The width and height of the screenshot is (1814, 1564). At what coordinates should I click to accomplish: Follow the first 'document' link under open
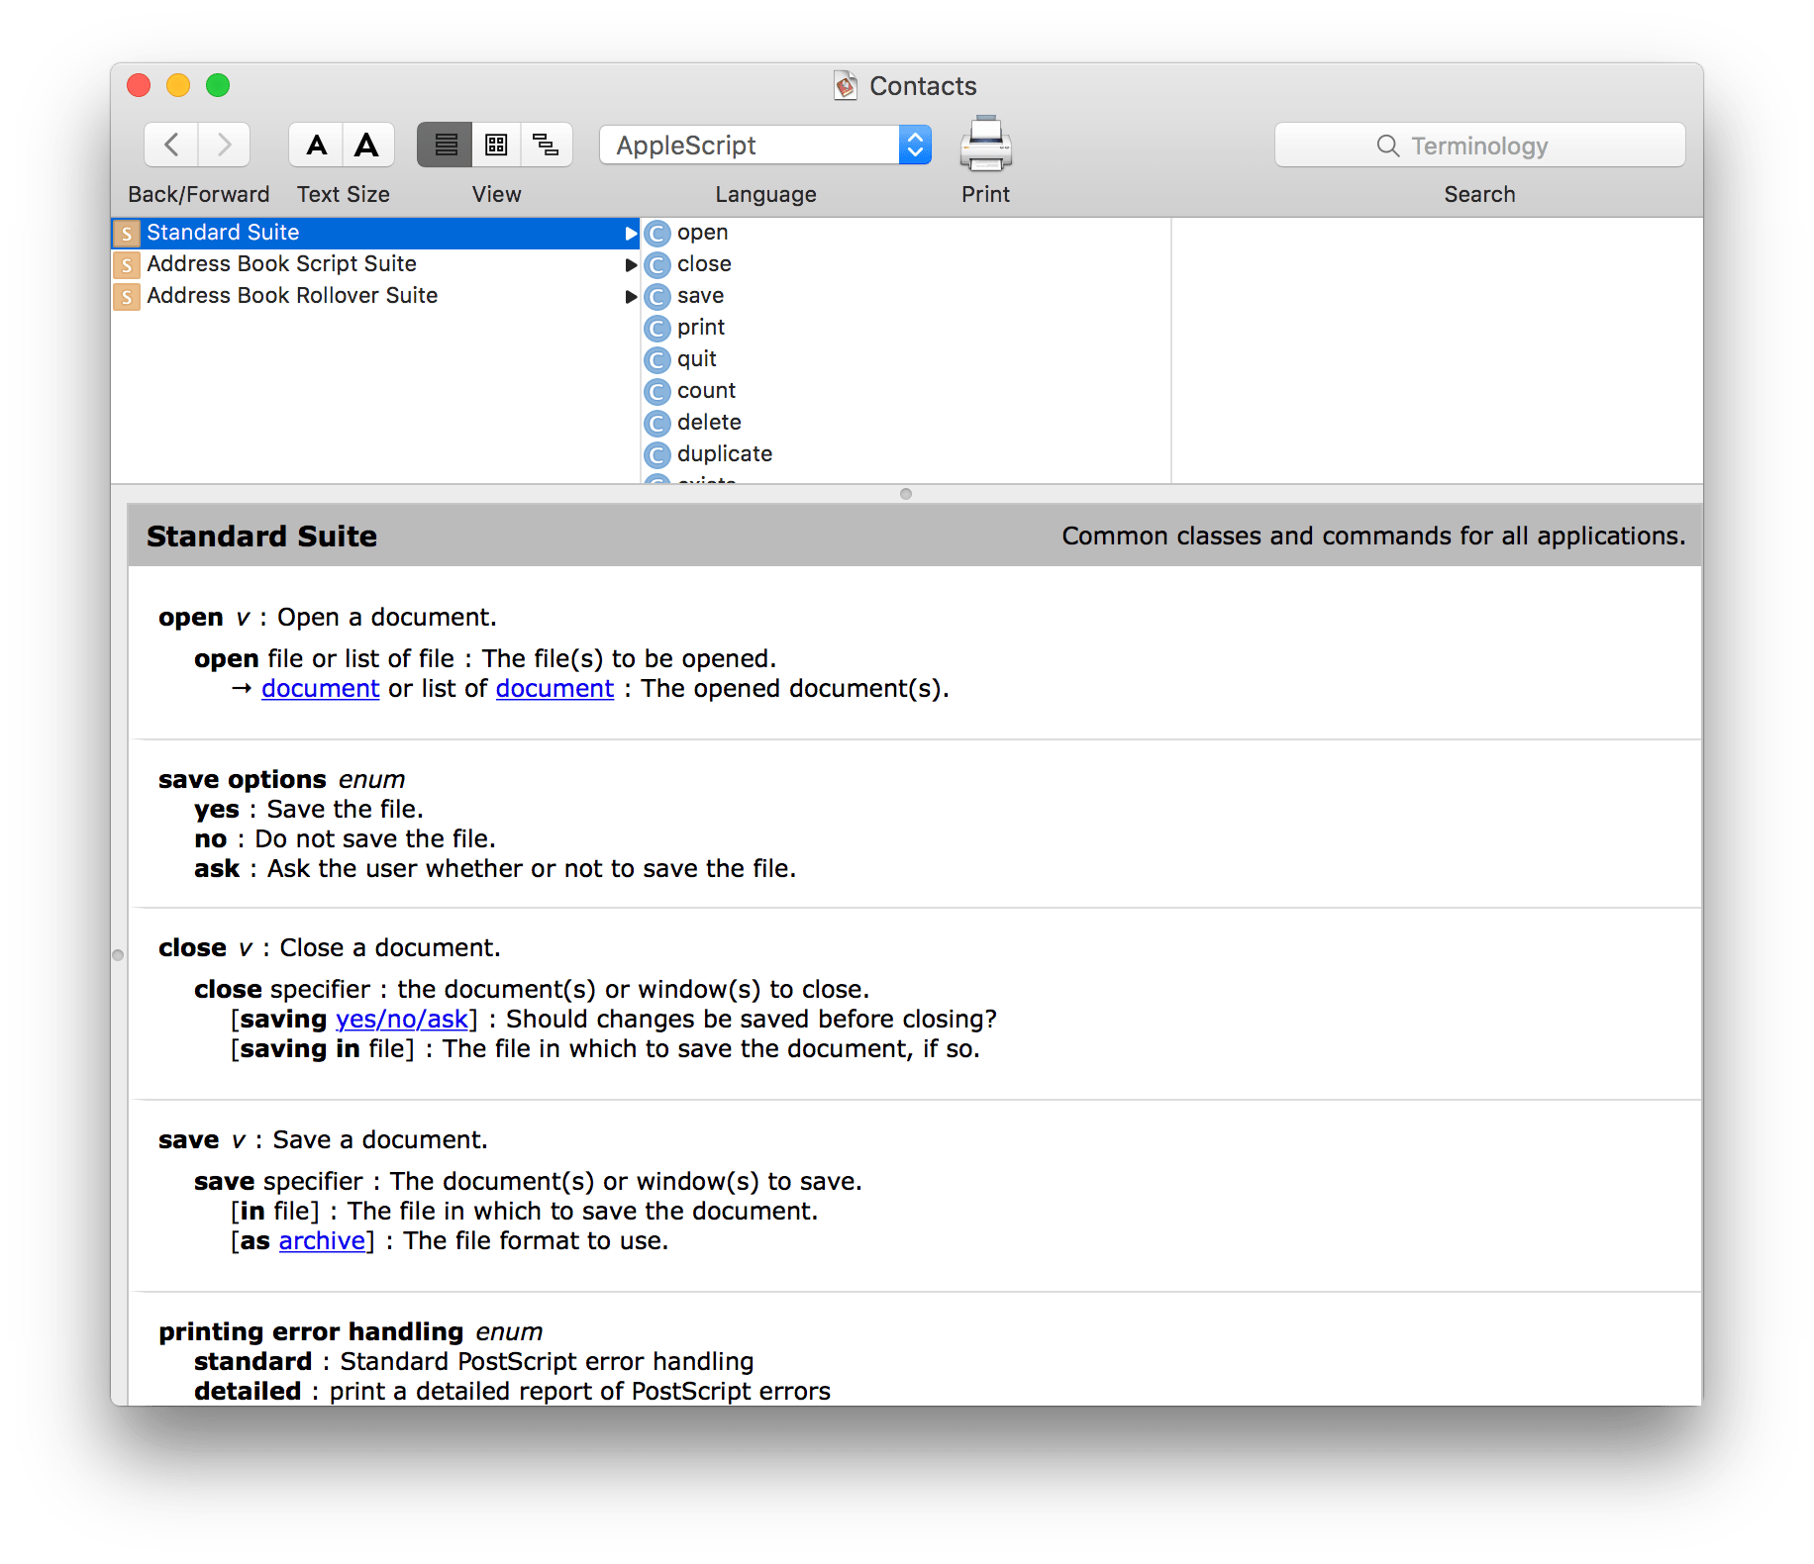point(321,689)
